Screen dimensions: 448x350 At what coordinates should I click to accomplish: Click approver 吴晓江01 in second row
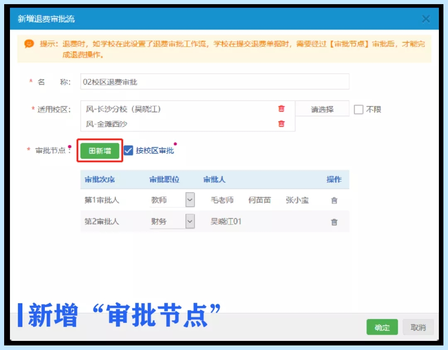pyautogui.click(x=226, y=222)
